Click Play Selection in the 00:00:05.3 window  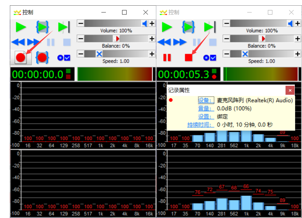click(x=189, y=27)
